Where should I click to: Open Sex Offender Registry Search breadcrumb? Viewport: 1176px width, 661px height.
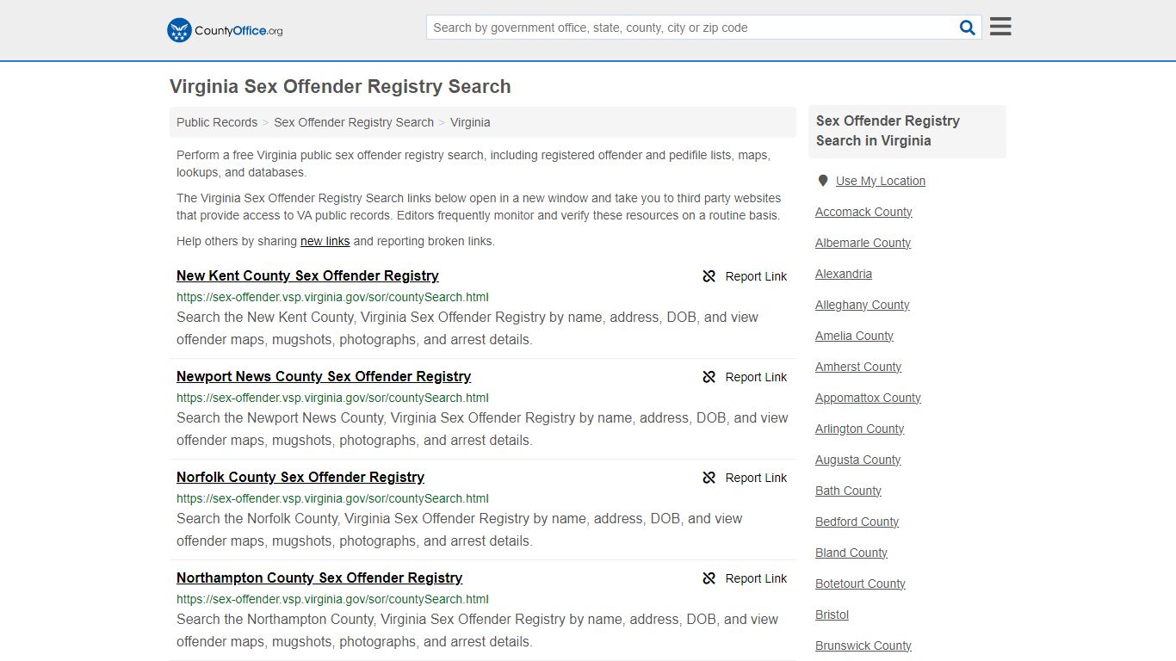coord(354,122)
